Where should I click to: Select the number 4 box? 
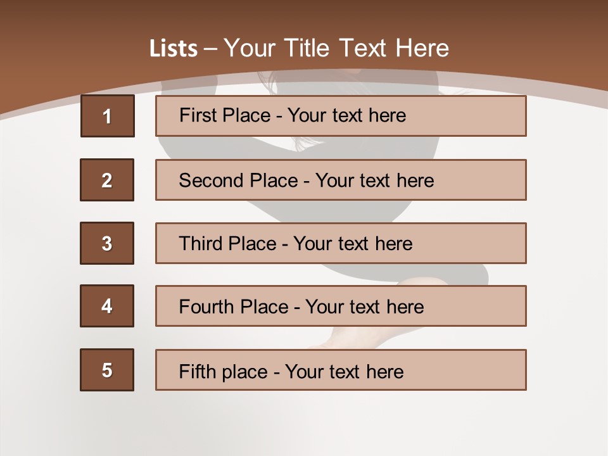coord(107,306)
